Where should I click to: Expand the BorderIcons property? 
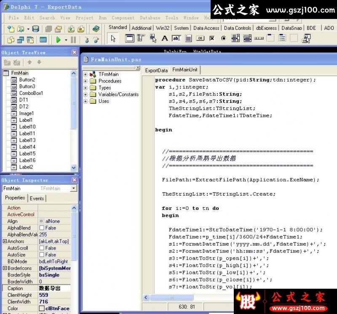click(x=5, y=268)
